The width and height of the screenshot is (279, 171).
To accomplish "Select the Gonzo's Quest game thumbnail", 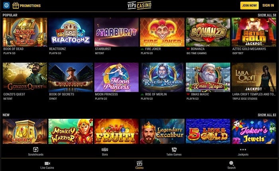I will 25,77.
